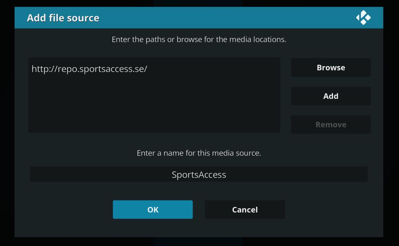Click the greyed-out Remove button
Viewport: 399px width, 246px height.
(331, 124)
